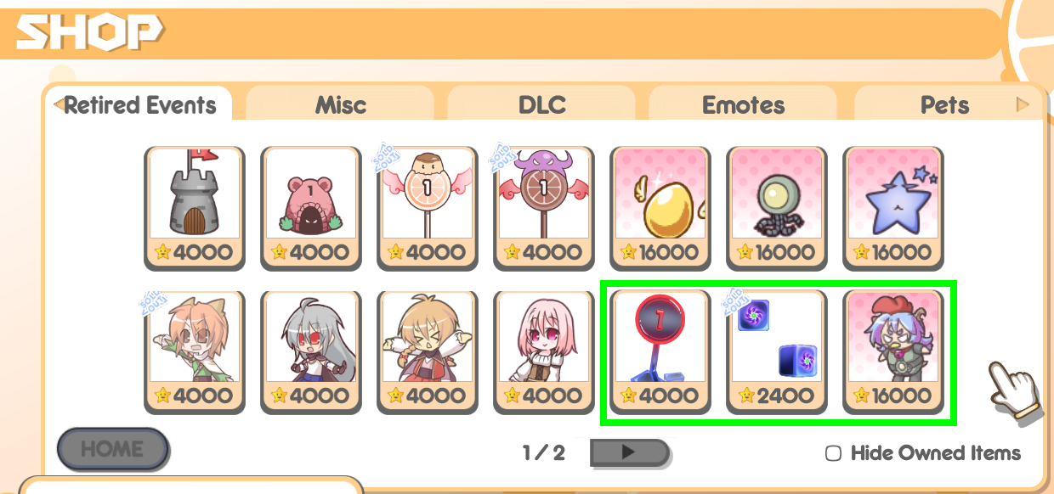Switch to the DLC tab
The width and height of the screenshot is (1054, 494).
[x=542, y=105]
